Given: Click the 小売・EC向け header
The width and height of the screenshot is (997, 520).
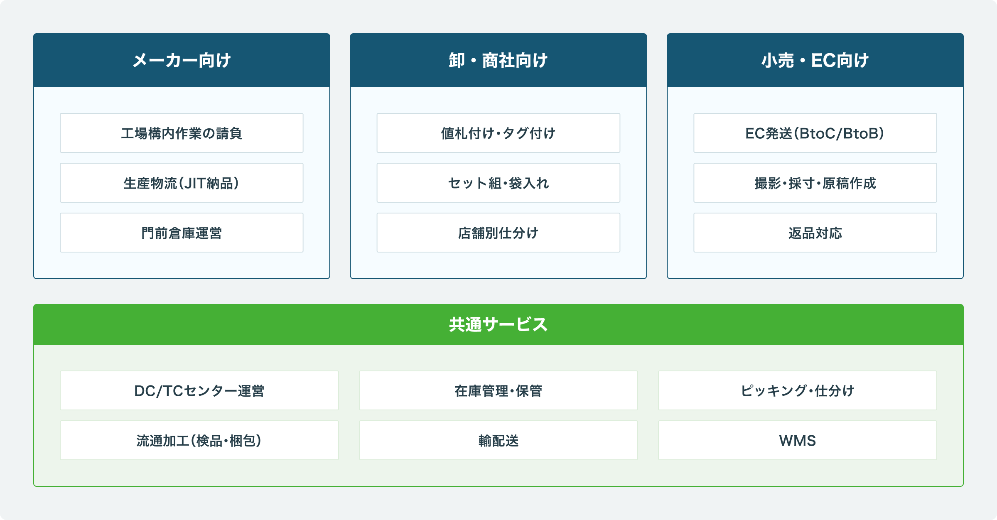Looking at the screenshot, I should click(815, 61).
